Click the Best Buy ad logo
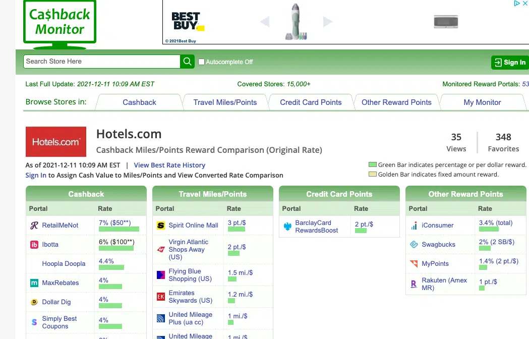The height and width of the screenshot is (339, 529). tap(188, 22)
